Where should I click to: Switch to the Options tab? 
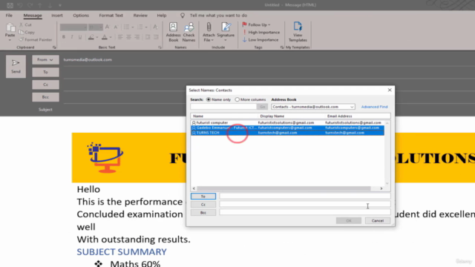pos(81,16)
